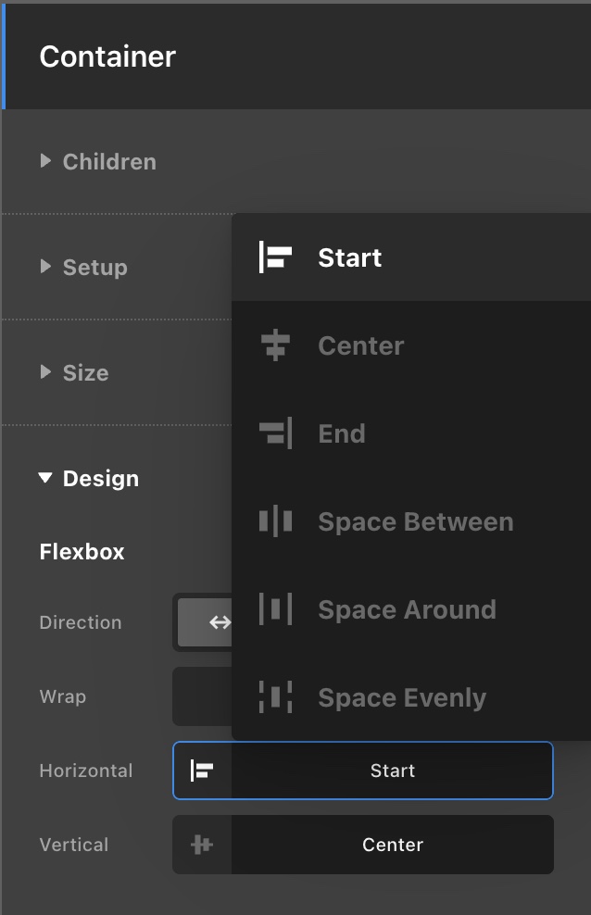Open the Horizontal alignment dropdown
The height and width of the screenshot is (915, 591).
tap(392, 771)
